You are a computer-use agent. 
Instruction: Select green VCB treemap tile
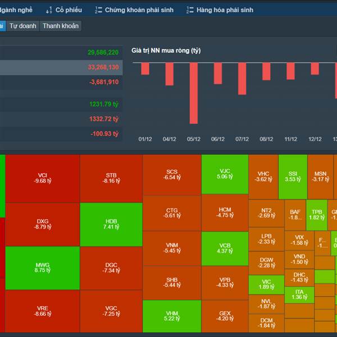225,248
